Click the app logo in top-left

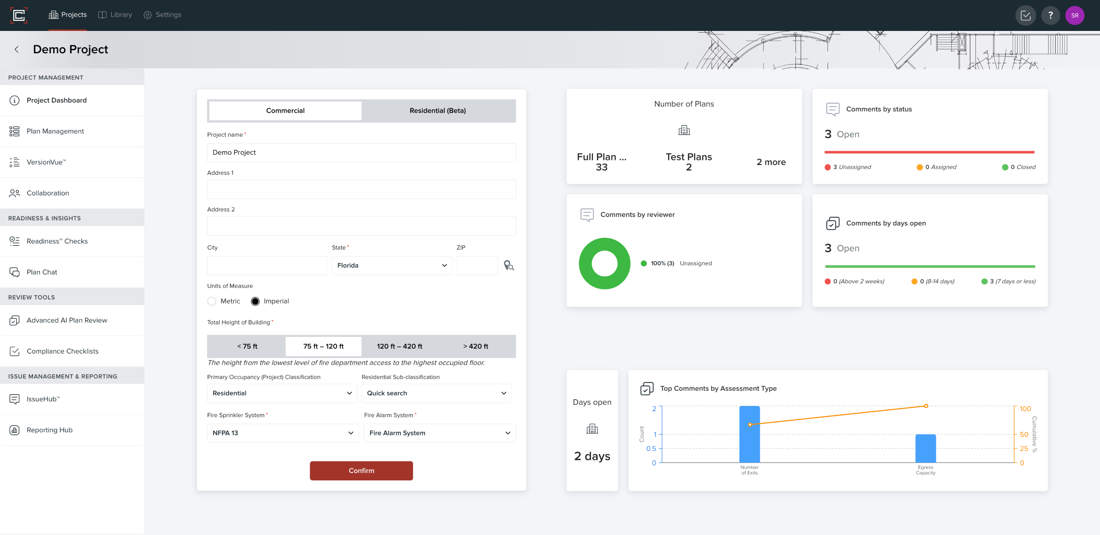coord(18,15)
